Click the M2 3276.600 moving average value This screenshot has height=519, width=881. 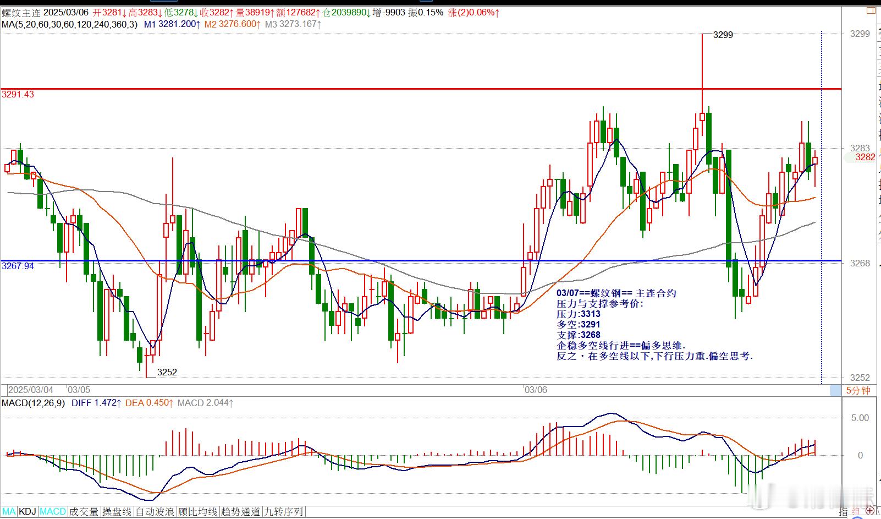point(233,24)
